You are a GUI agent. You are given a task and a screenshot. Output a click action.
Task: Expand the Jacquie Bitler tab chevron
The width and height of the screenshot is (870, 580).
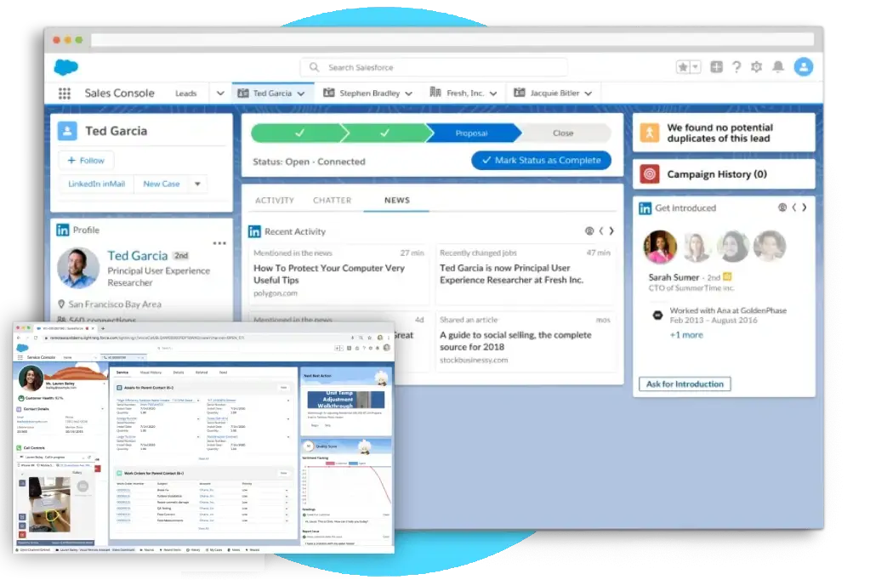click(x=589, y=94)
